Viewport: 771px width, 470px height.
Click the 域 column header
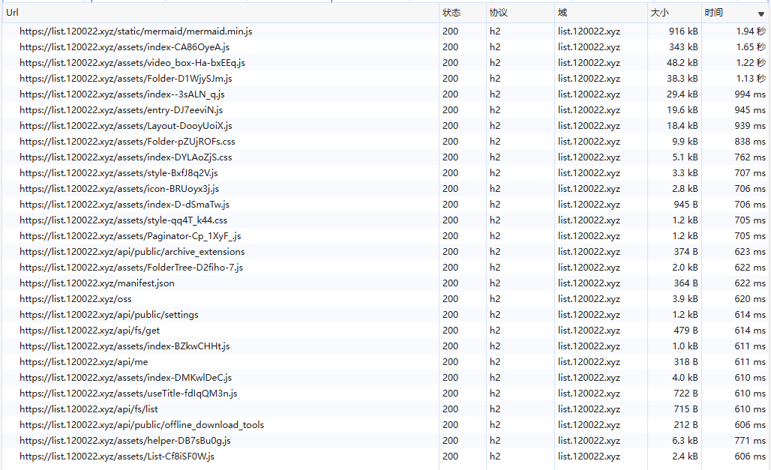coord(562,13)
